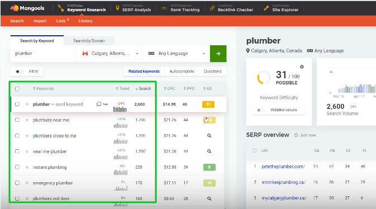
Task: Click the instant plumbing keyword text
Action: click(50, 167)
